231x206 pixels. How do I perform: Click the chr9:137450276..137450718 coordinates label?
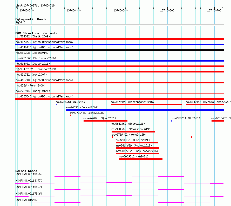pos(35,6)
